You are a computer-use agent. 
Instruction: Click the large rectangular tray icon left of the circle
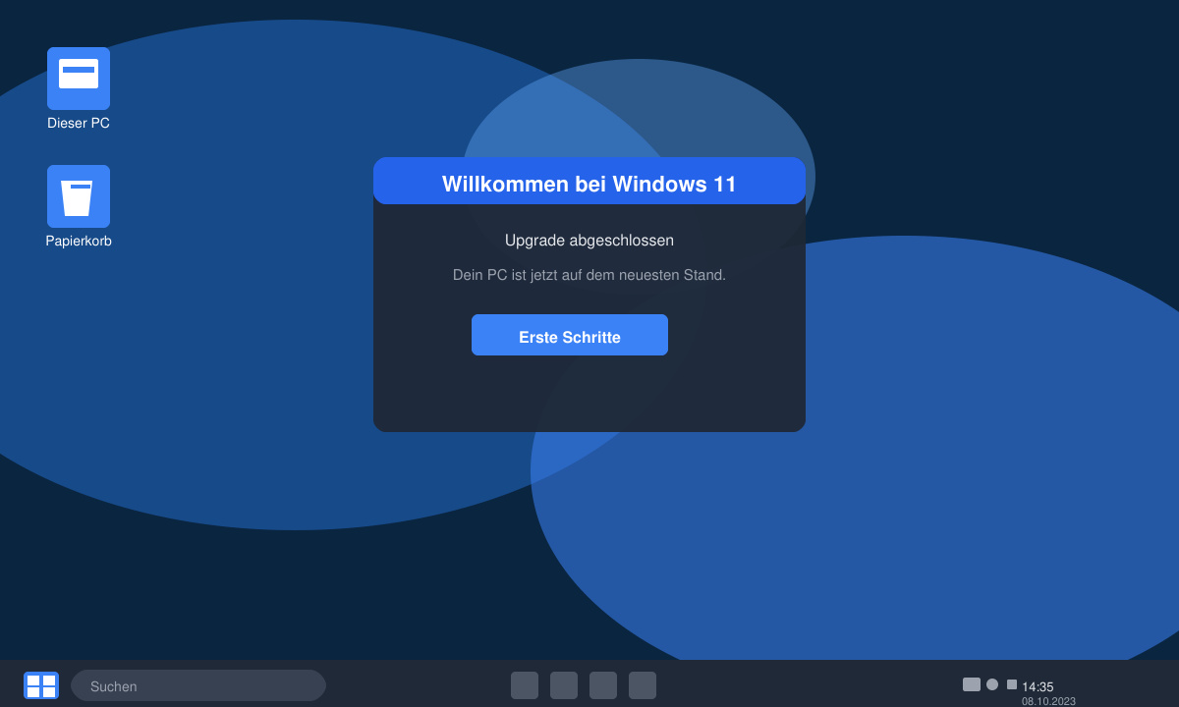pos(972,684)
